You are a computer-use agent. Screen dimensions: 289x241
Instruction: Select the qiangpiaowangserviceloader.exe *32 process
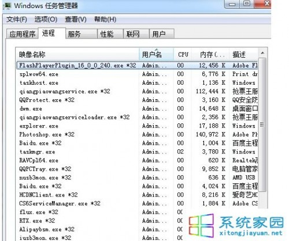coord(138,117)
